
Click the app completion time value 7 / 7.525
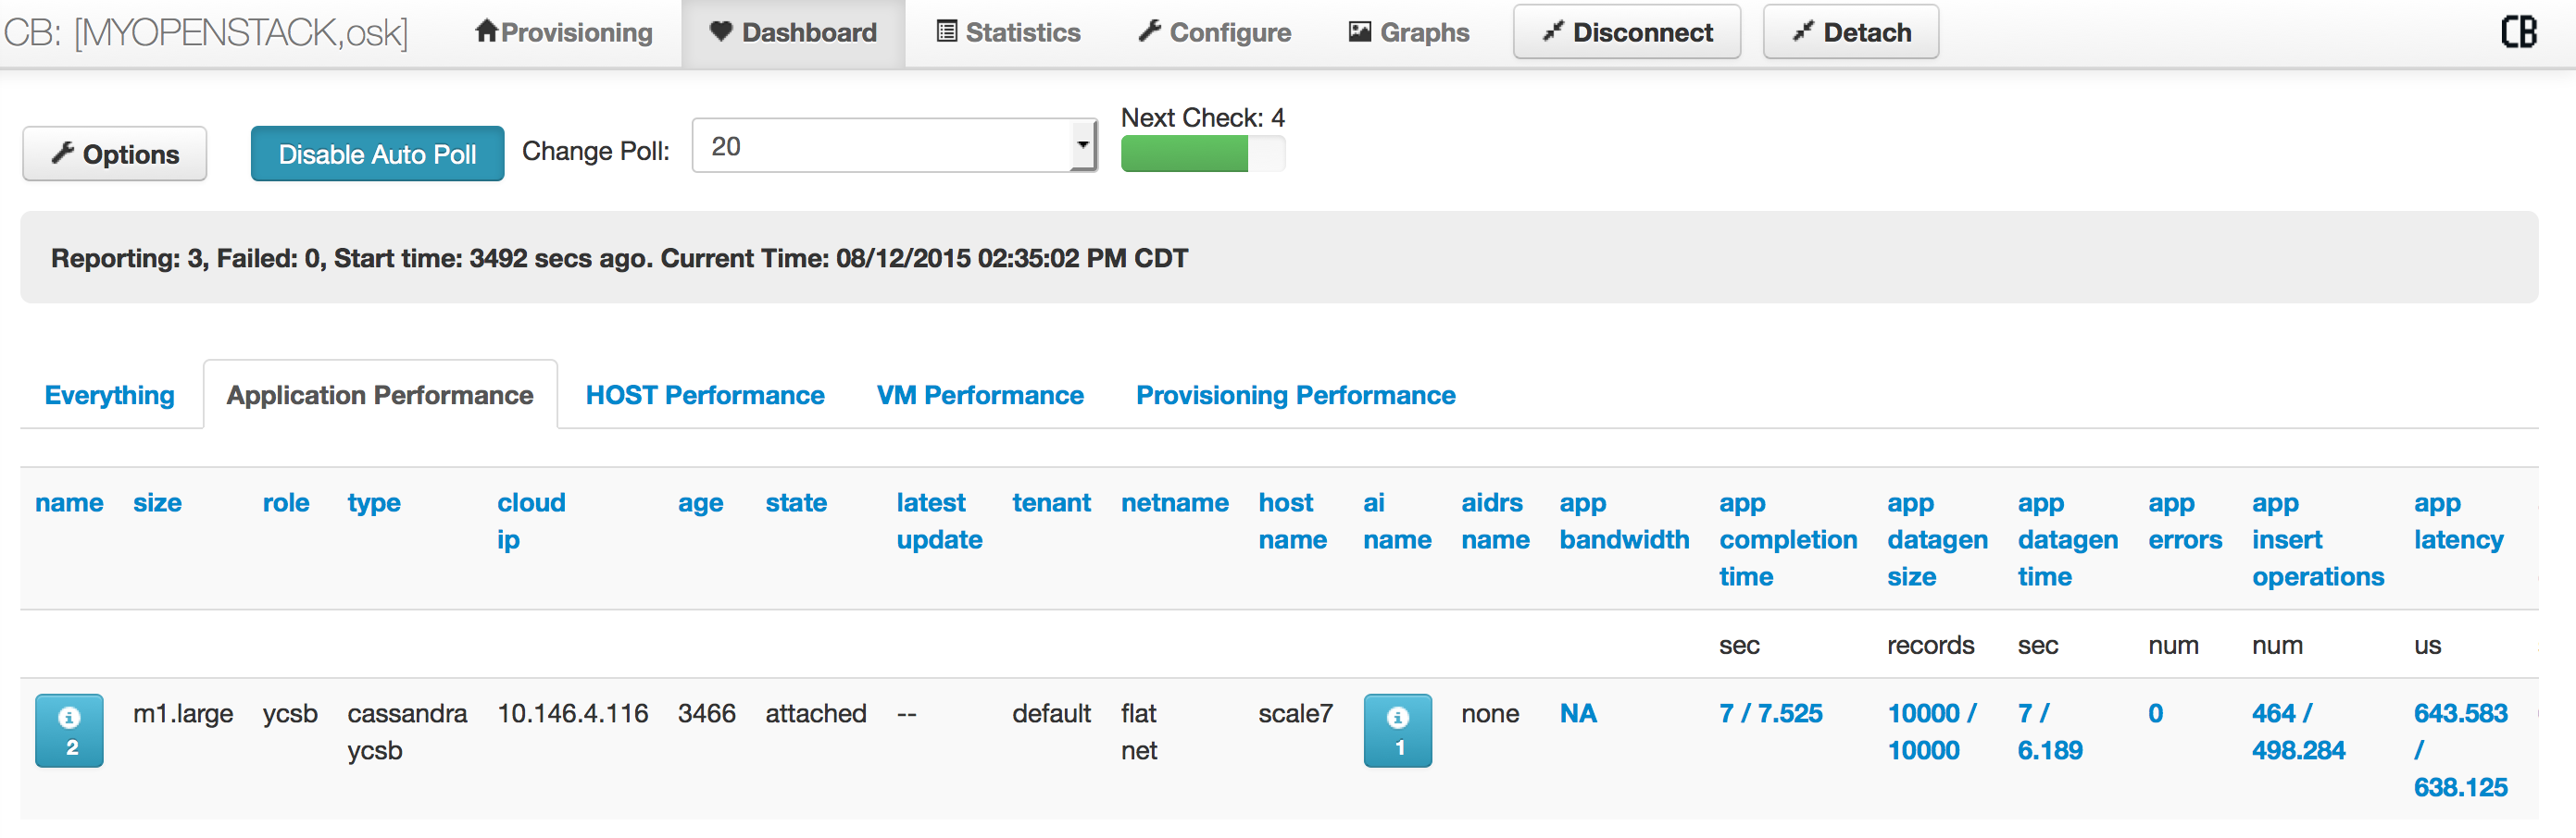click(x=1770, y=713)
